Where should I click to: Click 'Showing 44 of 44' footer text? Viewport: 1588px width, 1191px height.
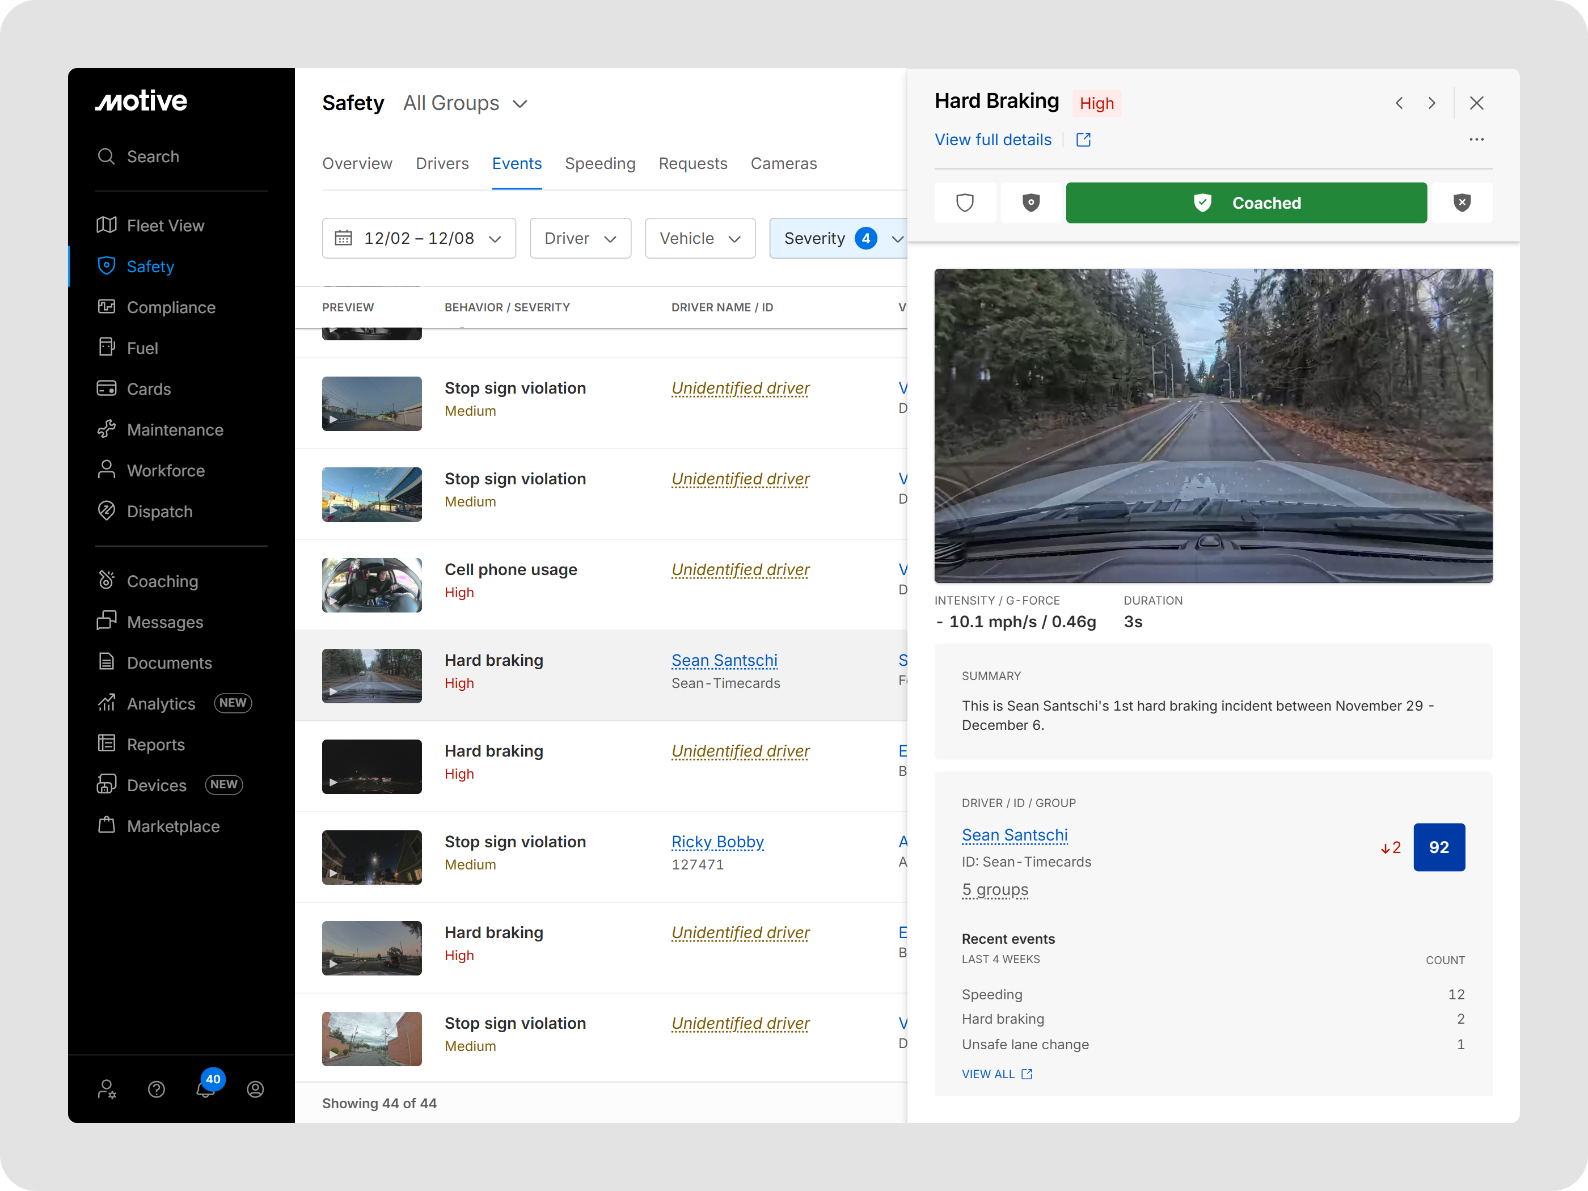click(379, 1104)
